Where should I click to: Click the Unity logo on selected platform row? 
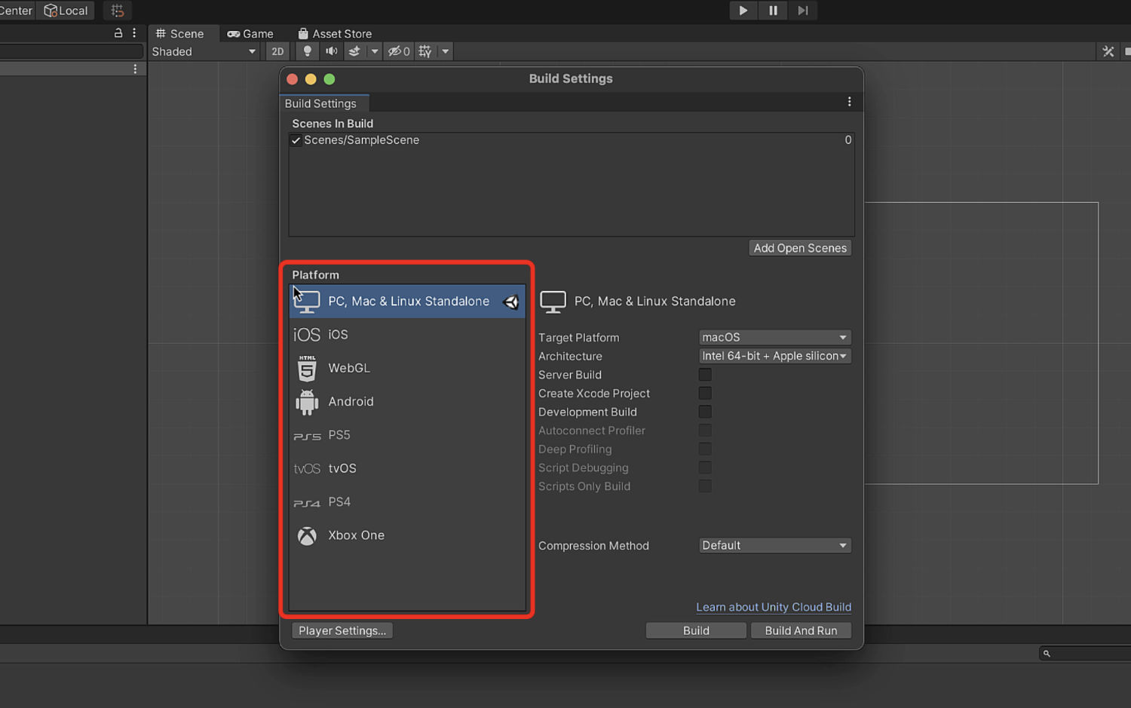511,302
